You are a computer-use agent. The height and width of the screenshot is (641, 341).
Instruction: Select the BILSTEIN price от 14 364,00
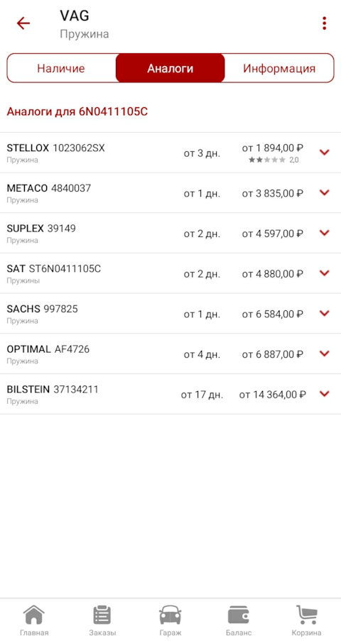272,395
